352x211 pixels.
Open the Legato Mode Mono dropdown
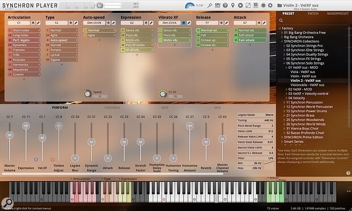pos(255,115)
